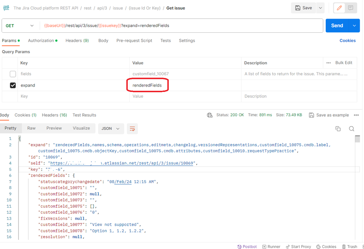Expand the Save options arrow
Screen dimensions: 364x249
click(x=320, y=8)
